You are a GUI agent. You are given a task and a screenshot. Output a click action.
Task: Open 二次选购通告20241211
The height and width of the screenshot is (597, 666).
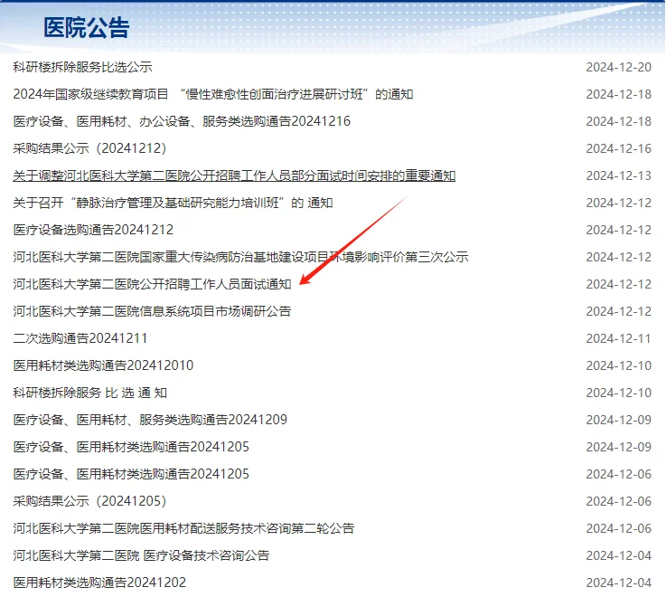[80, 338]
